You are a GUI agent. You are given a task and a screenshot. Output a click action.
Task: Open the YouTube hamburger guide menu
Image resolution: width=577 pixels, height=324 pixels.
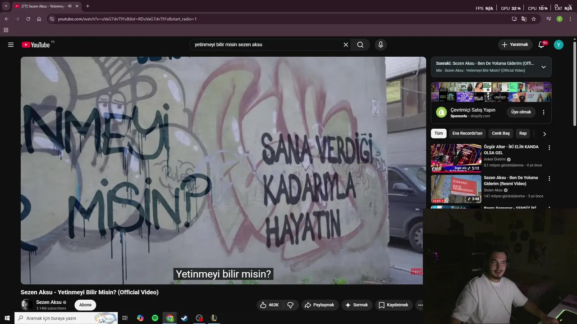click(x=11, y=45)
